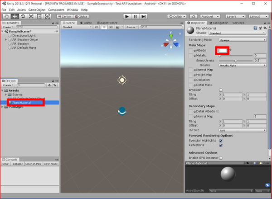This screenshot has width=272, height=199.
Task: Open the Shader dropdown
Action: (x=237, y=33)
